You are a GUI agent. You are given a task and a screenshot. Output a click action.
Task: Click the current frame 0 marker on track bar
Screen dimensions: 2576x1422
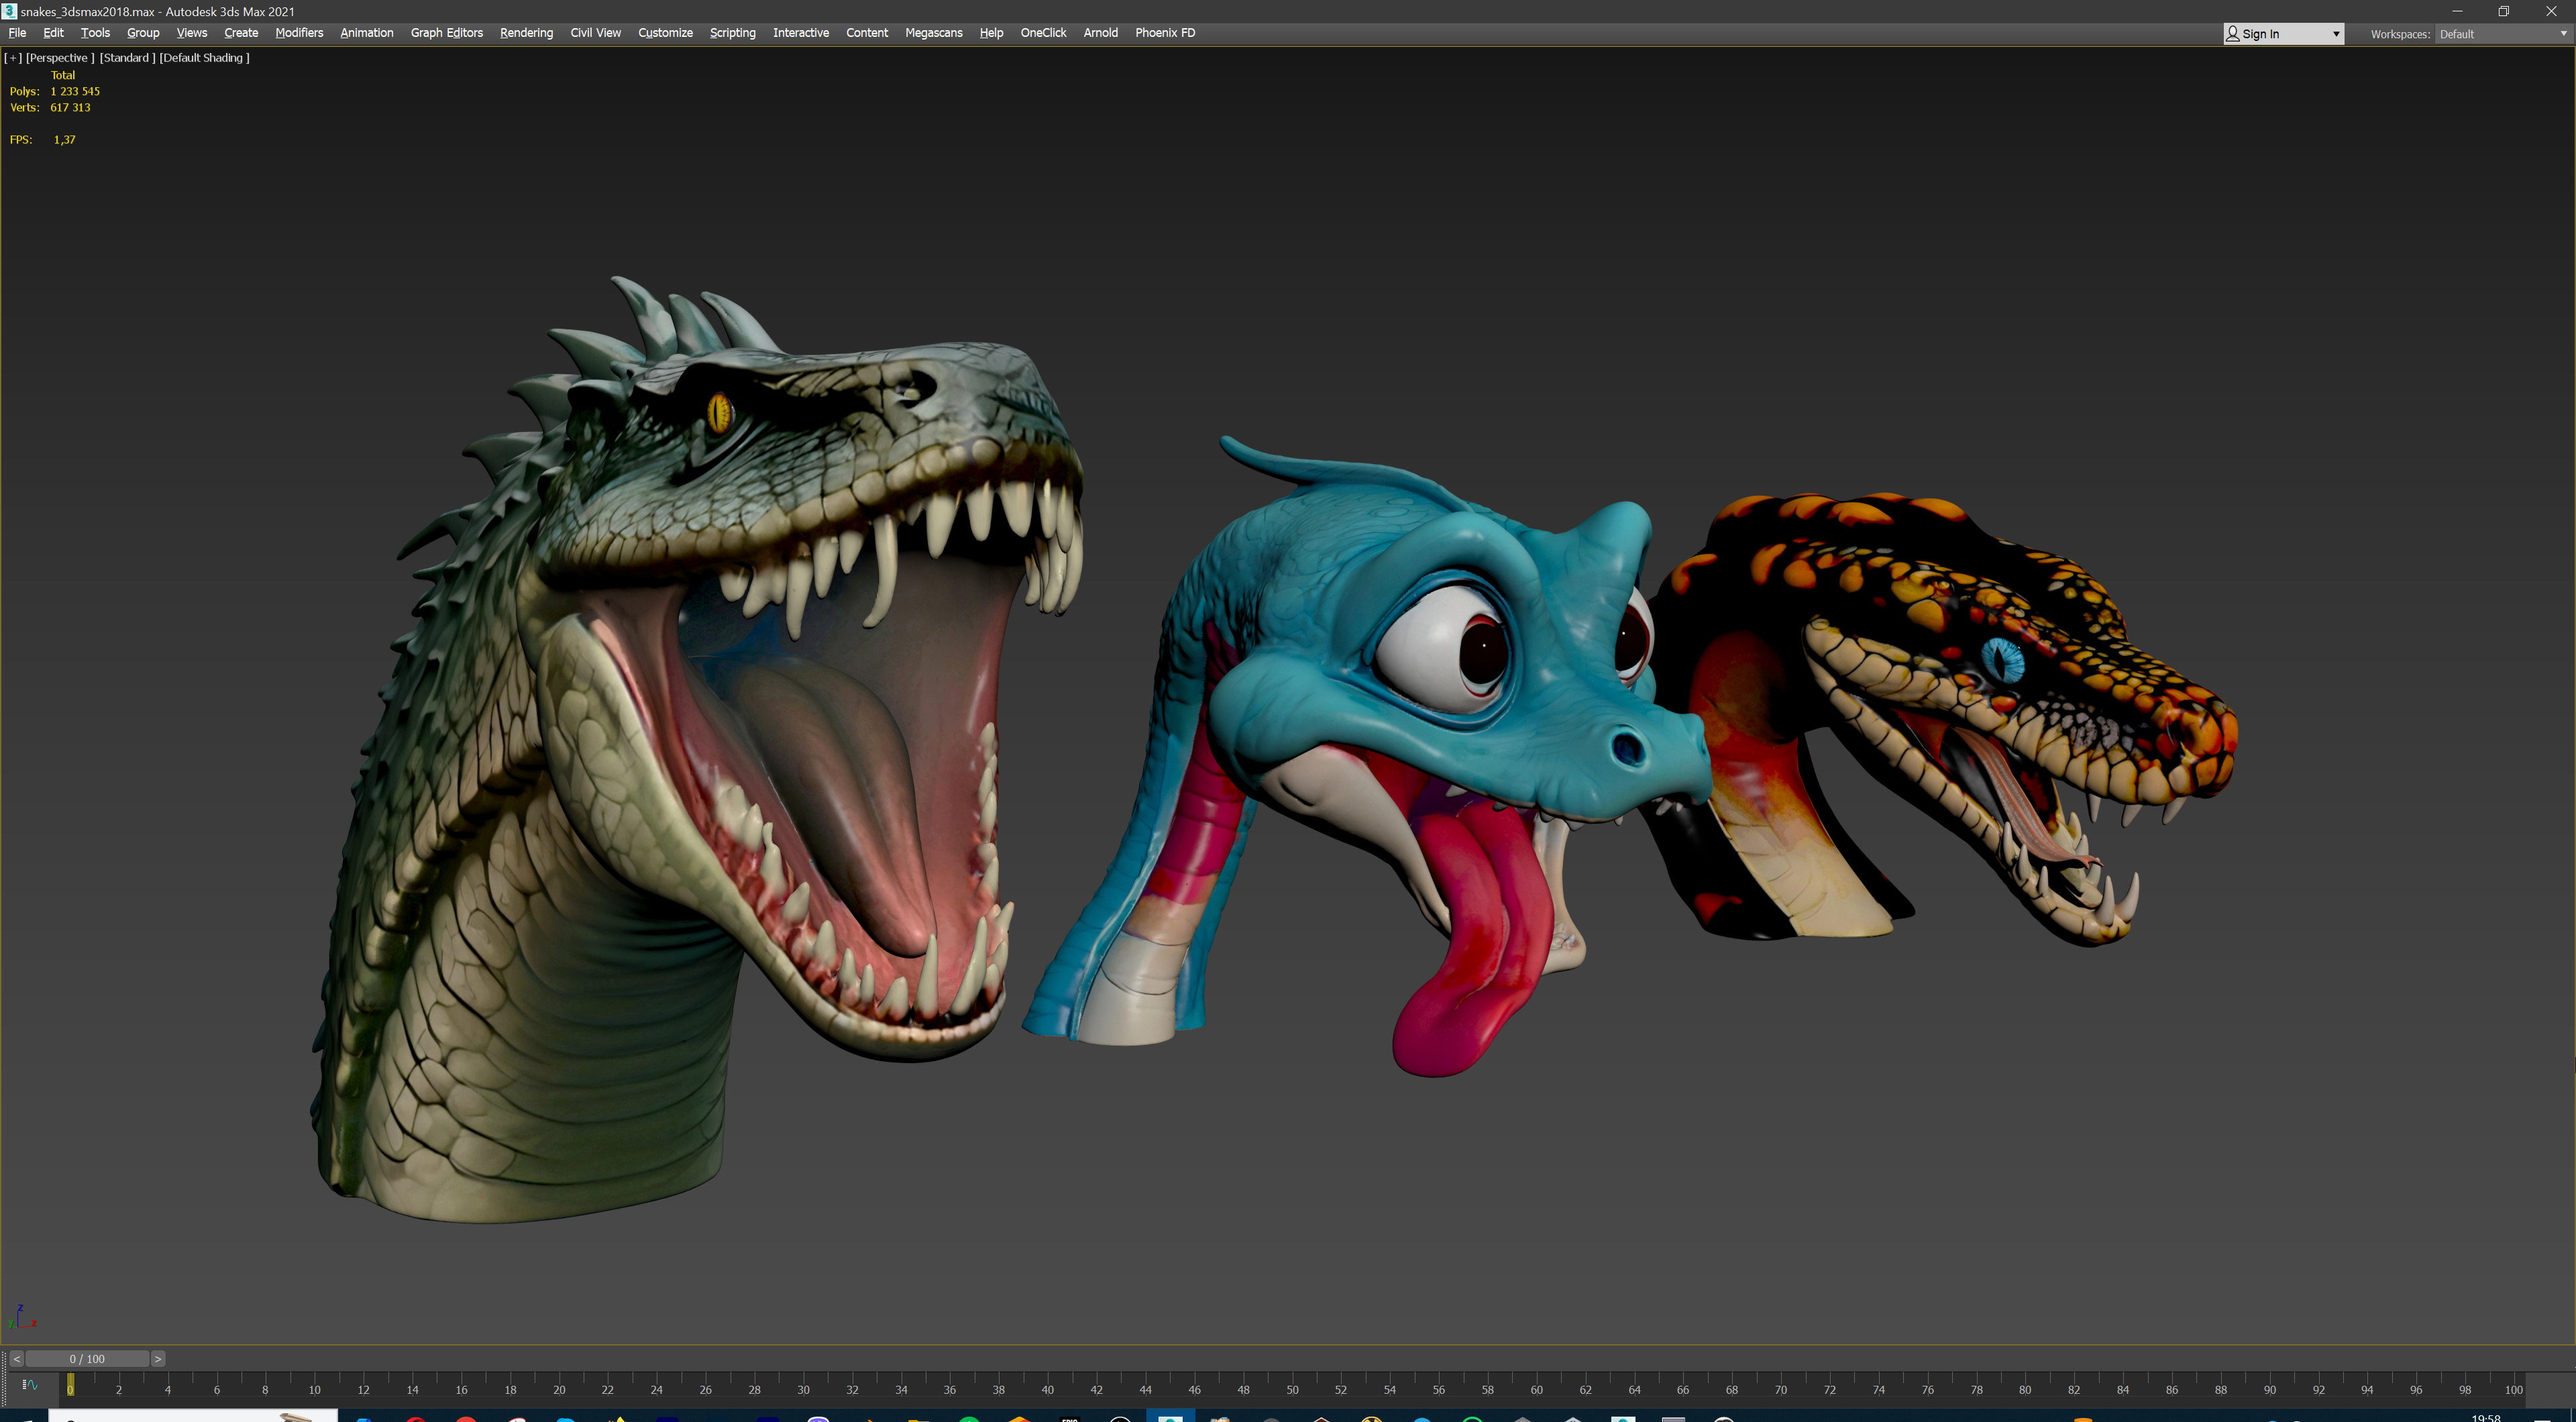[70, 1385]
